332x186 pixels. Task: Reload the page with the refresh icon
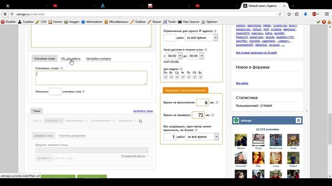(280, 14)
